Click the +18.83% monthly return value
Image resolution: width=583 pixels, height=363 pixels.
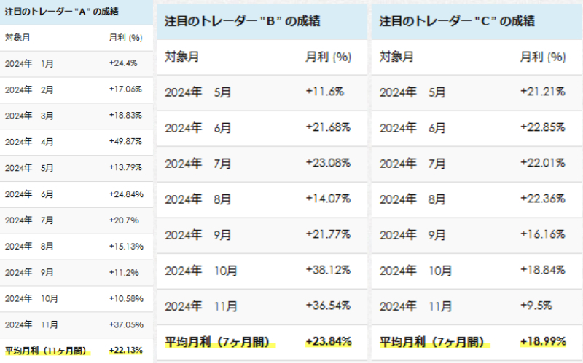tap(125, 116)
